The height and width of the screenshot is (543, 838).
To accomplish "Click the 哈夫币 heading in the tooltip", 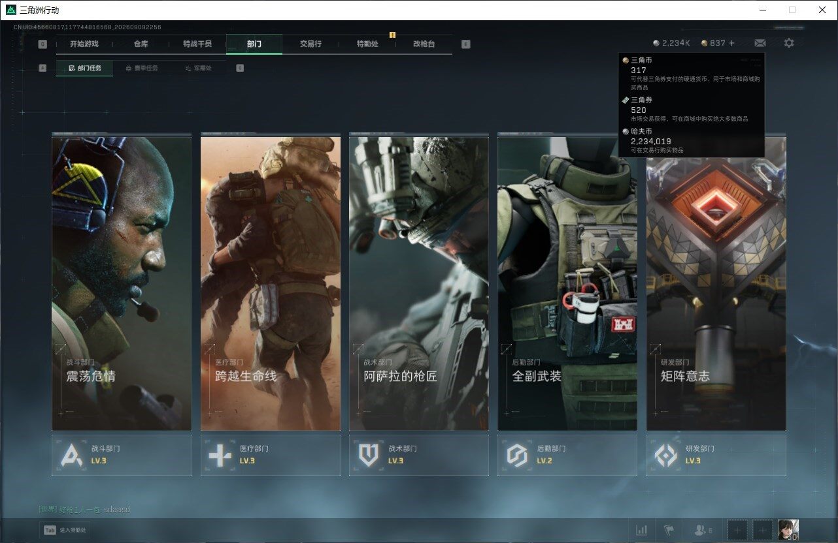I will tap(641, 131).
